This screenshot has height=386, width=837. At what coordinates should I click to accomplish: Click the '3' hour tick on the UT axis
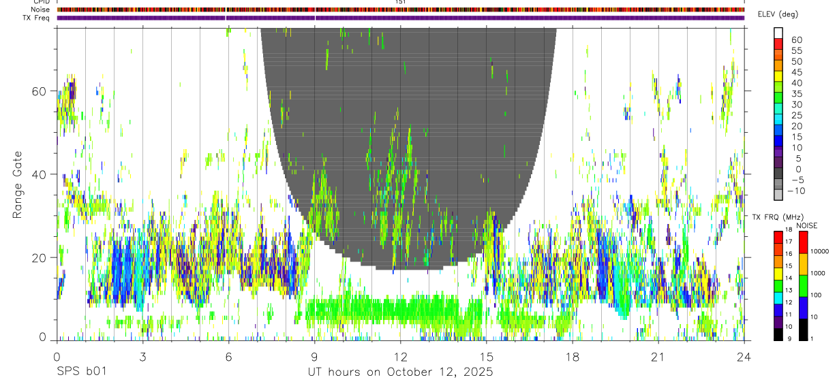[x=142, y=357]
